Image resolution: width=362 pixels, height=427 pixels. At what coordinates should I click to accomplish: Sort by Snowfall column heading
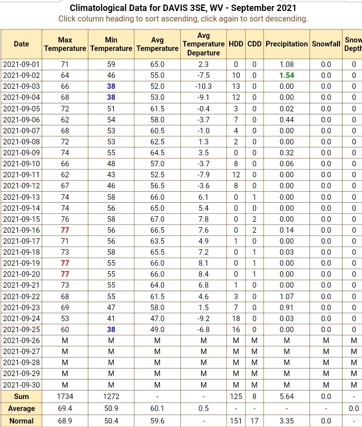click(326, 44)
